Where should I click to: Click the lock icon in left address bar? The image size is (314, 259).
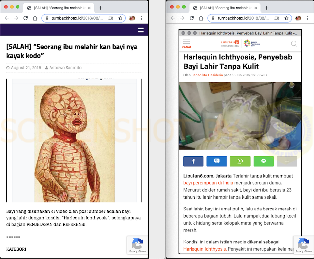pos(47,18)
